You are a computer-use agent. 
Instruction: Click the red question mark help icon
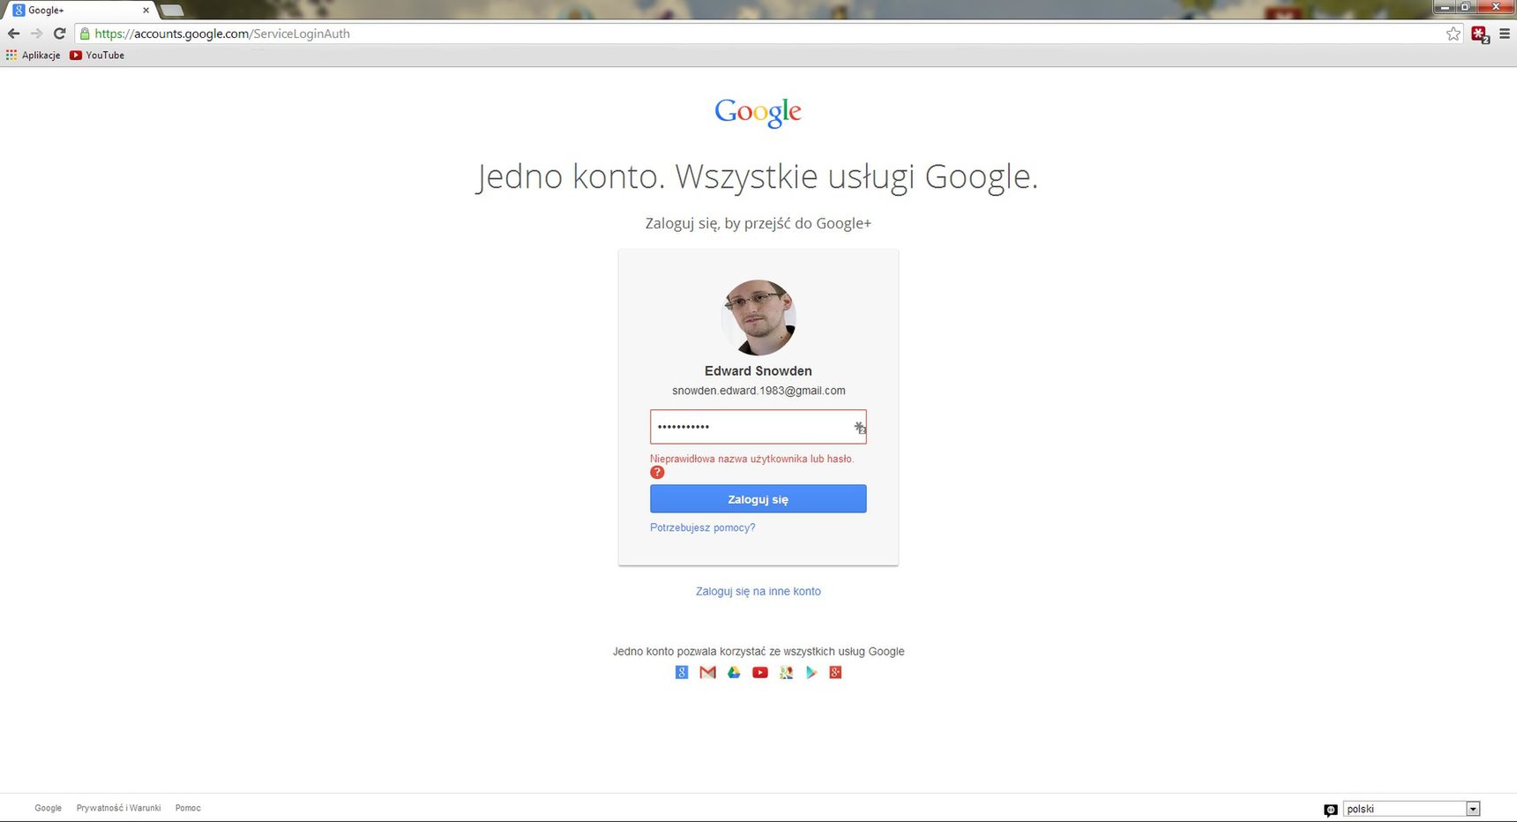(x=657, y=473)
